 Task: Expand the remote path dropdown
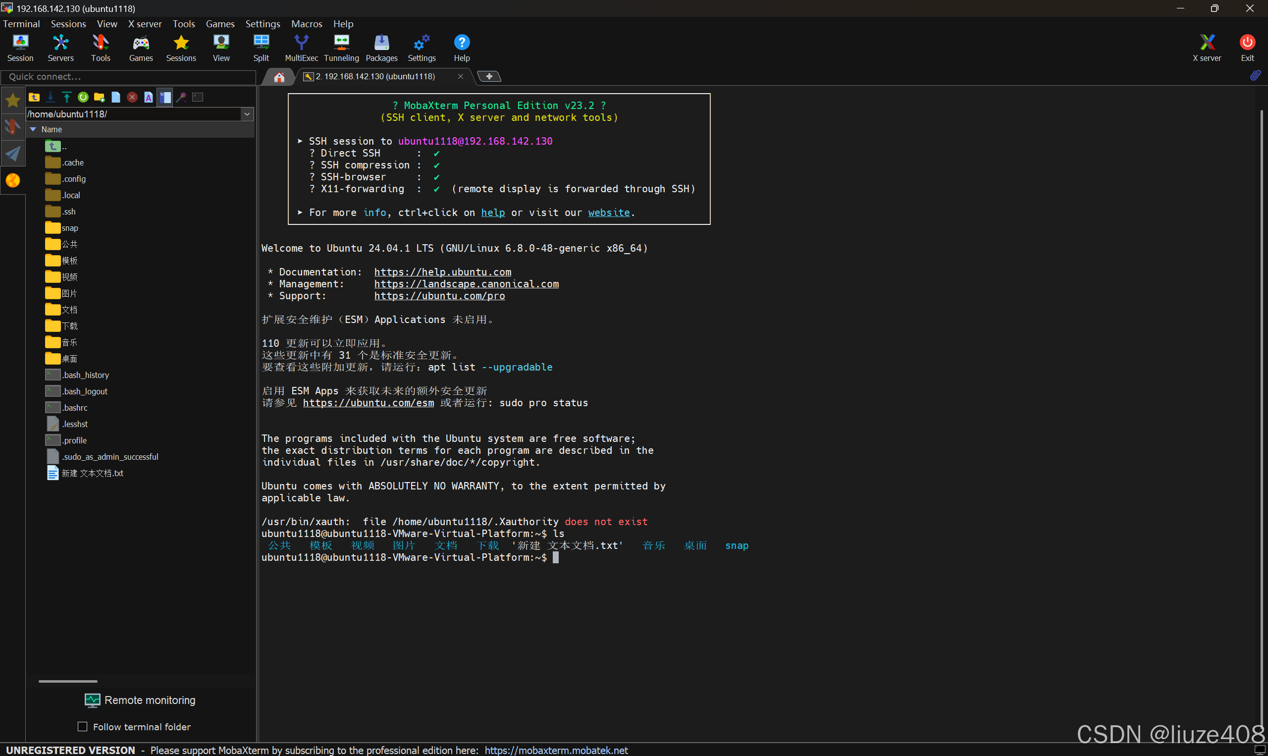click(247, 114)
